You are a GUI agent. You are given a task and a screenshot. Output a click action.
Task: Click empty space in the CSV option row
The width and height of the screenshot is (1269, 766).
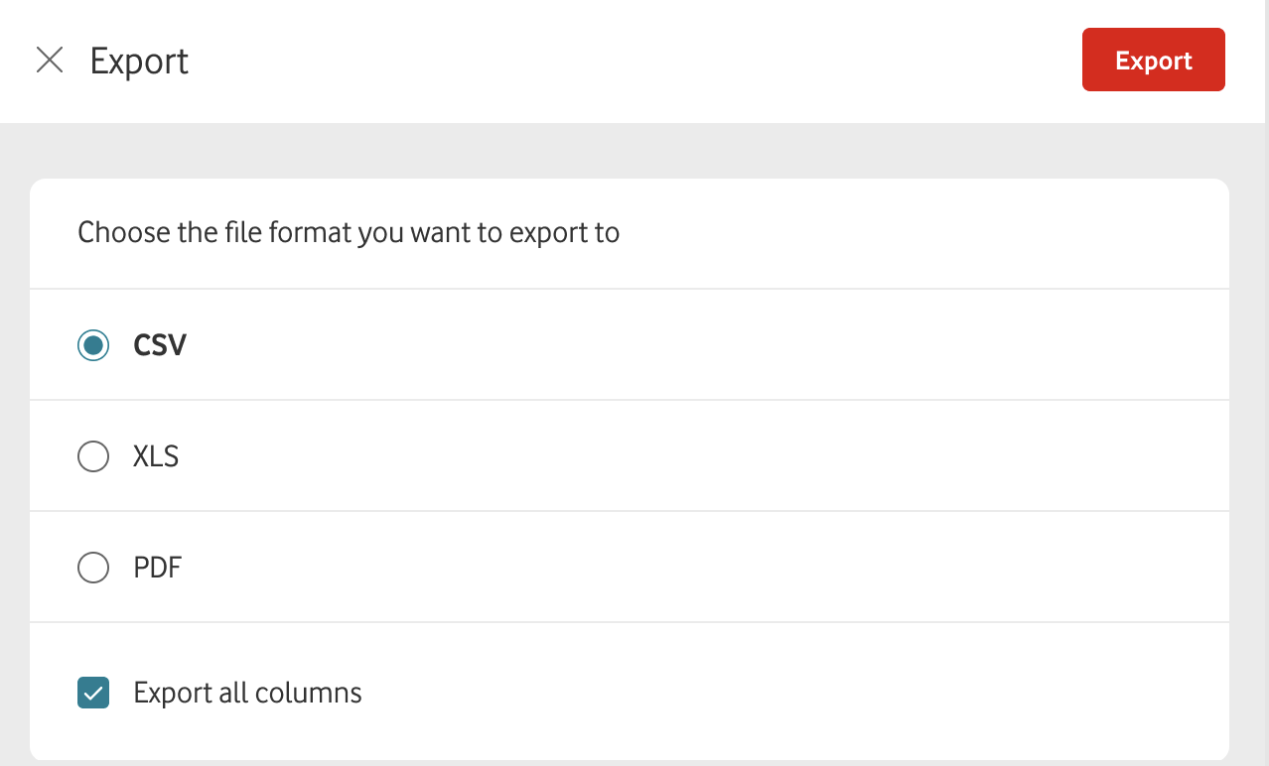pyautogui.click(x=695, y=345)
